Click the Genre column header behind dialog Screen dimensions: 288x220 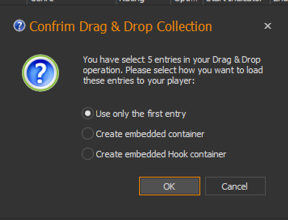[x=42, y=1]
